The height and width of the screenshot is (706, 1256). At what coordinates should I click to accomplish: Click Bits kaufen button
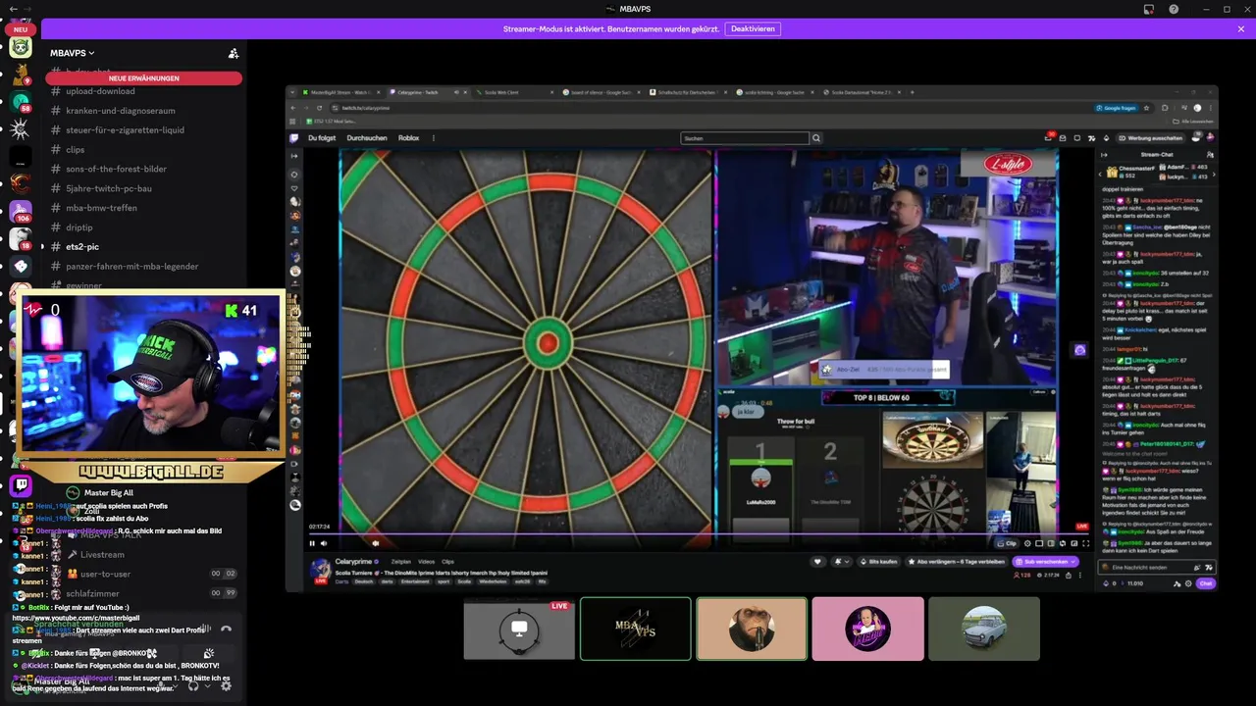[878, 562]
